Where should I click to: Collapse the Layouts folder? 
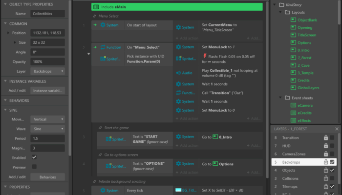279,11
